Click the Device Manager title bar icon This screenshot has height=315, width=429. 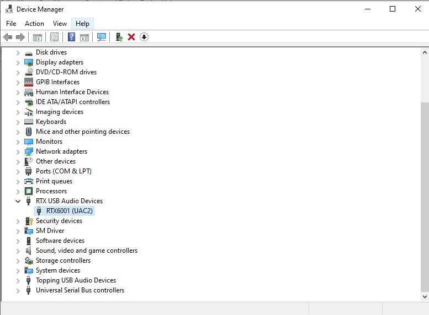pyautogui.click(x=9, y=9)
